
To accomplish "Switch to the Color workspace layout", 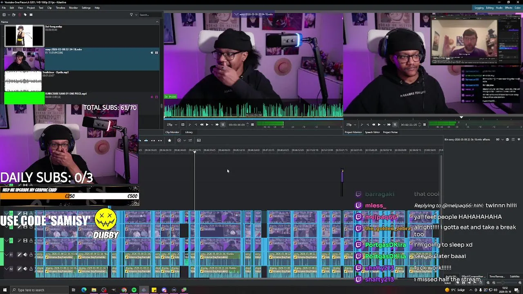I will pyautogui.click(x=518, y=8).
